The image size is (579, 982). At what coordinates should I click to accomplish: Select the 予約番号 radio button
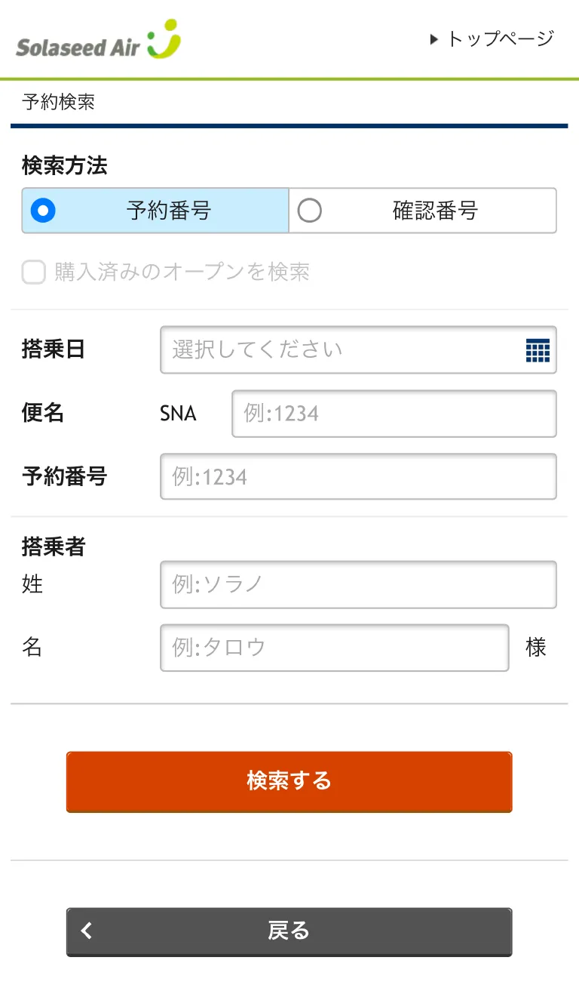pos(44,211)
